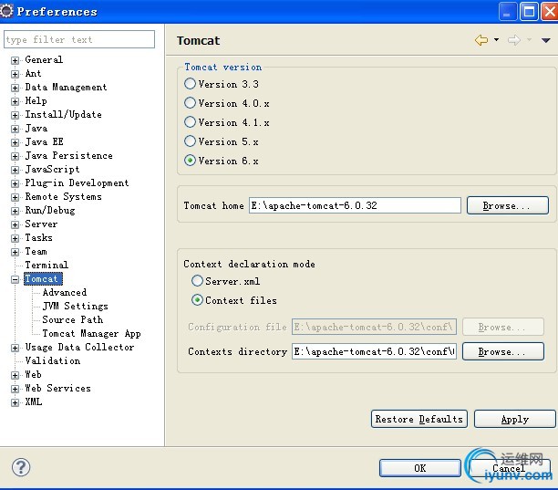Click the Contexts directory path field
This screenshot has height=490, width=558.
pyautogui.click(x=374, y=351)
